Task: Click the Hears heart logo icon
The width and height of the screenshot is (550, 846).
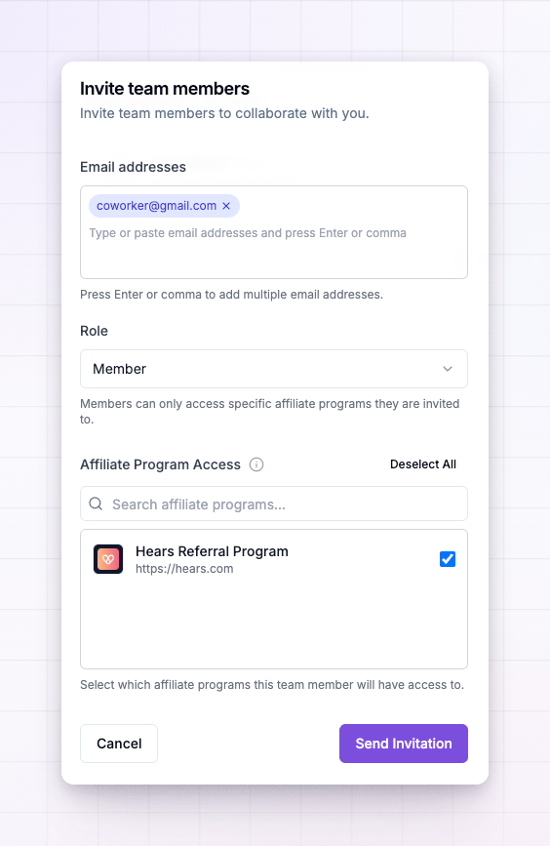Action: tap(108, 559)
